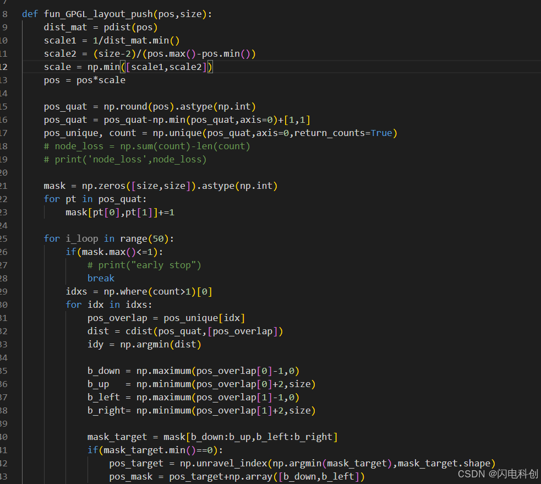Click the '# print("early stop")' comment
The height and width of the screenshot is (484, 541).
[144, 265]
